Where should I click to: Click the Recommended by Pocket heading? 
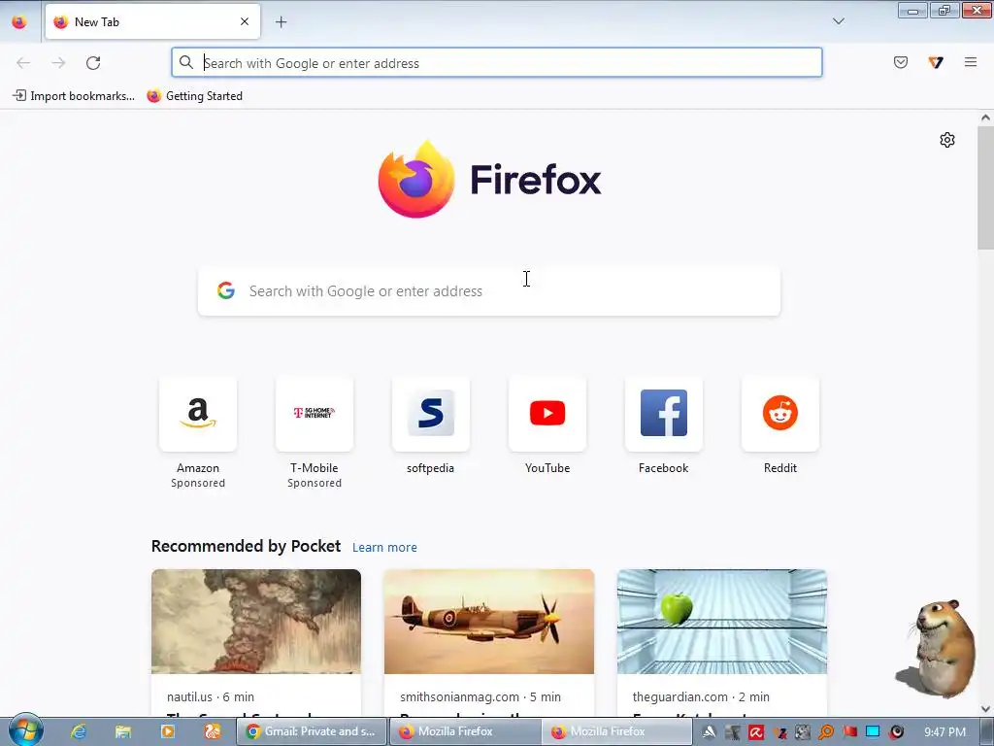coord(246,546)
